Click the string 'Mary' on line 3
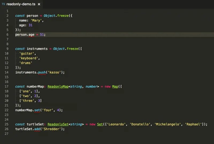This screenshot has height=144, width=214. [x=36, y=20]
